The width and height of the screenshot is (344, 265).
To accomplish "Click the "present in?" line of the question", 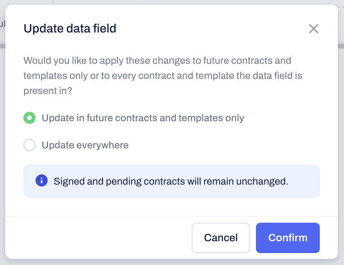I will pos(48,91).
